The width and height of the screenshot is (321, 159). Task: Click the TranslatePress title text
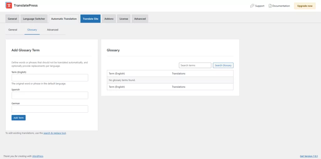click(26, 6)
